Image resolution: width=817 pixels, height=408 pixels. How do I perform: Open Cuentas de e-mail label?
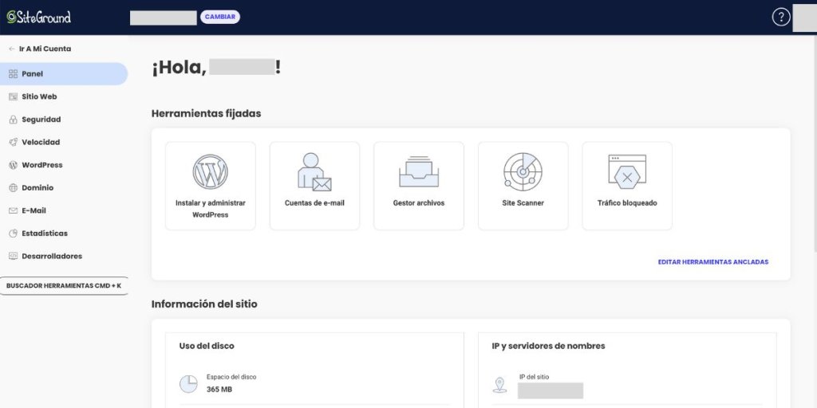[x=314, y=203]
